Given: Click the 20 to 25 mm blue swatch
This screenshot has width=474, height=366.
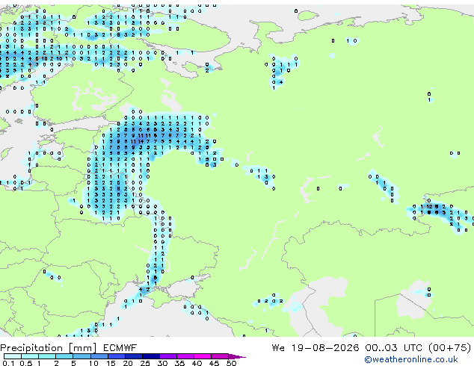Looking at the screenshot, I should tap(134, 356).
